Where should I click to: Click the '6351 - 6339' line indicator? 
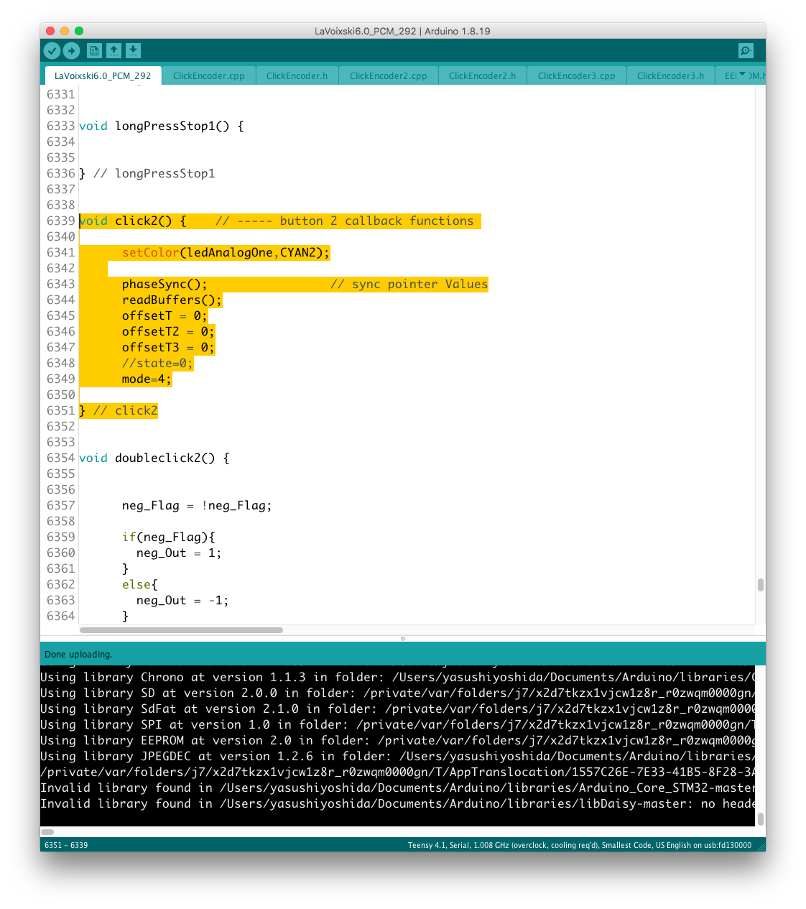[66, 845]
